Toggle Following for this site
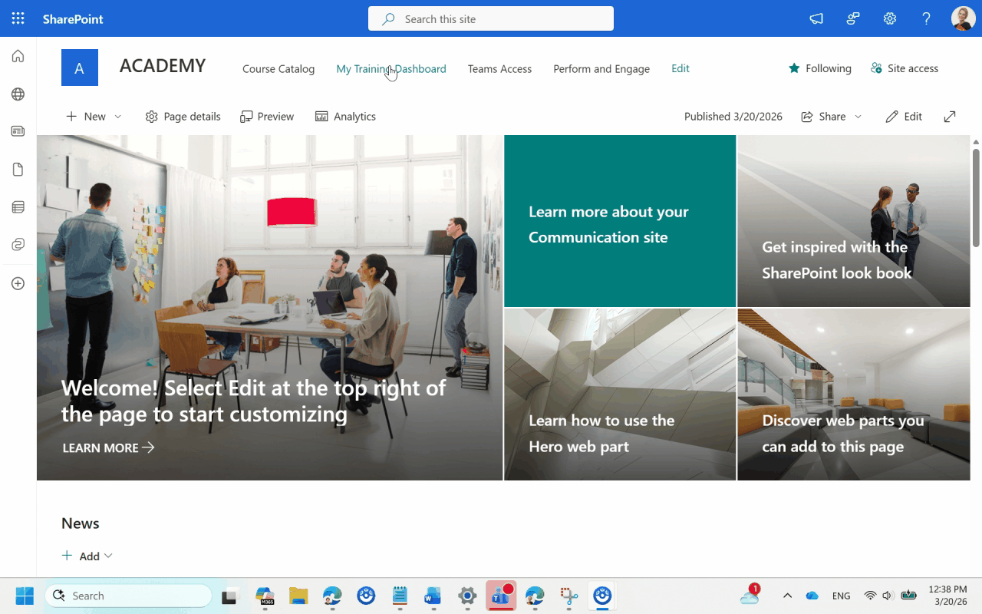The image size is (982, 614). [x=819, y=68]
